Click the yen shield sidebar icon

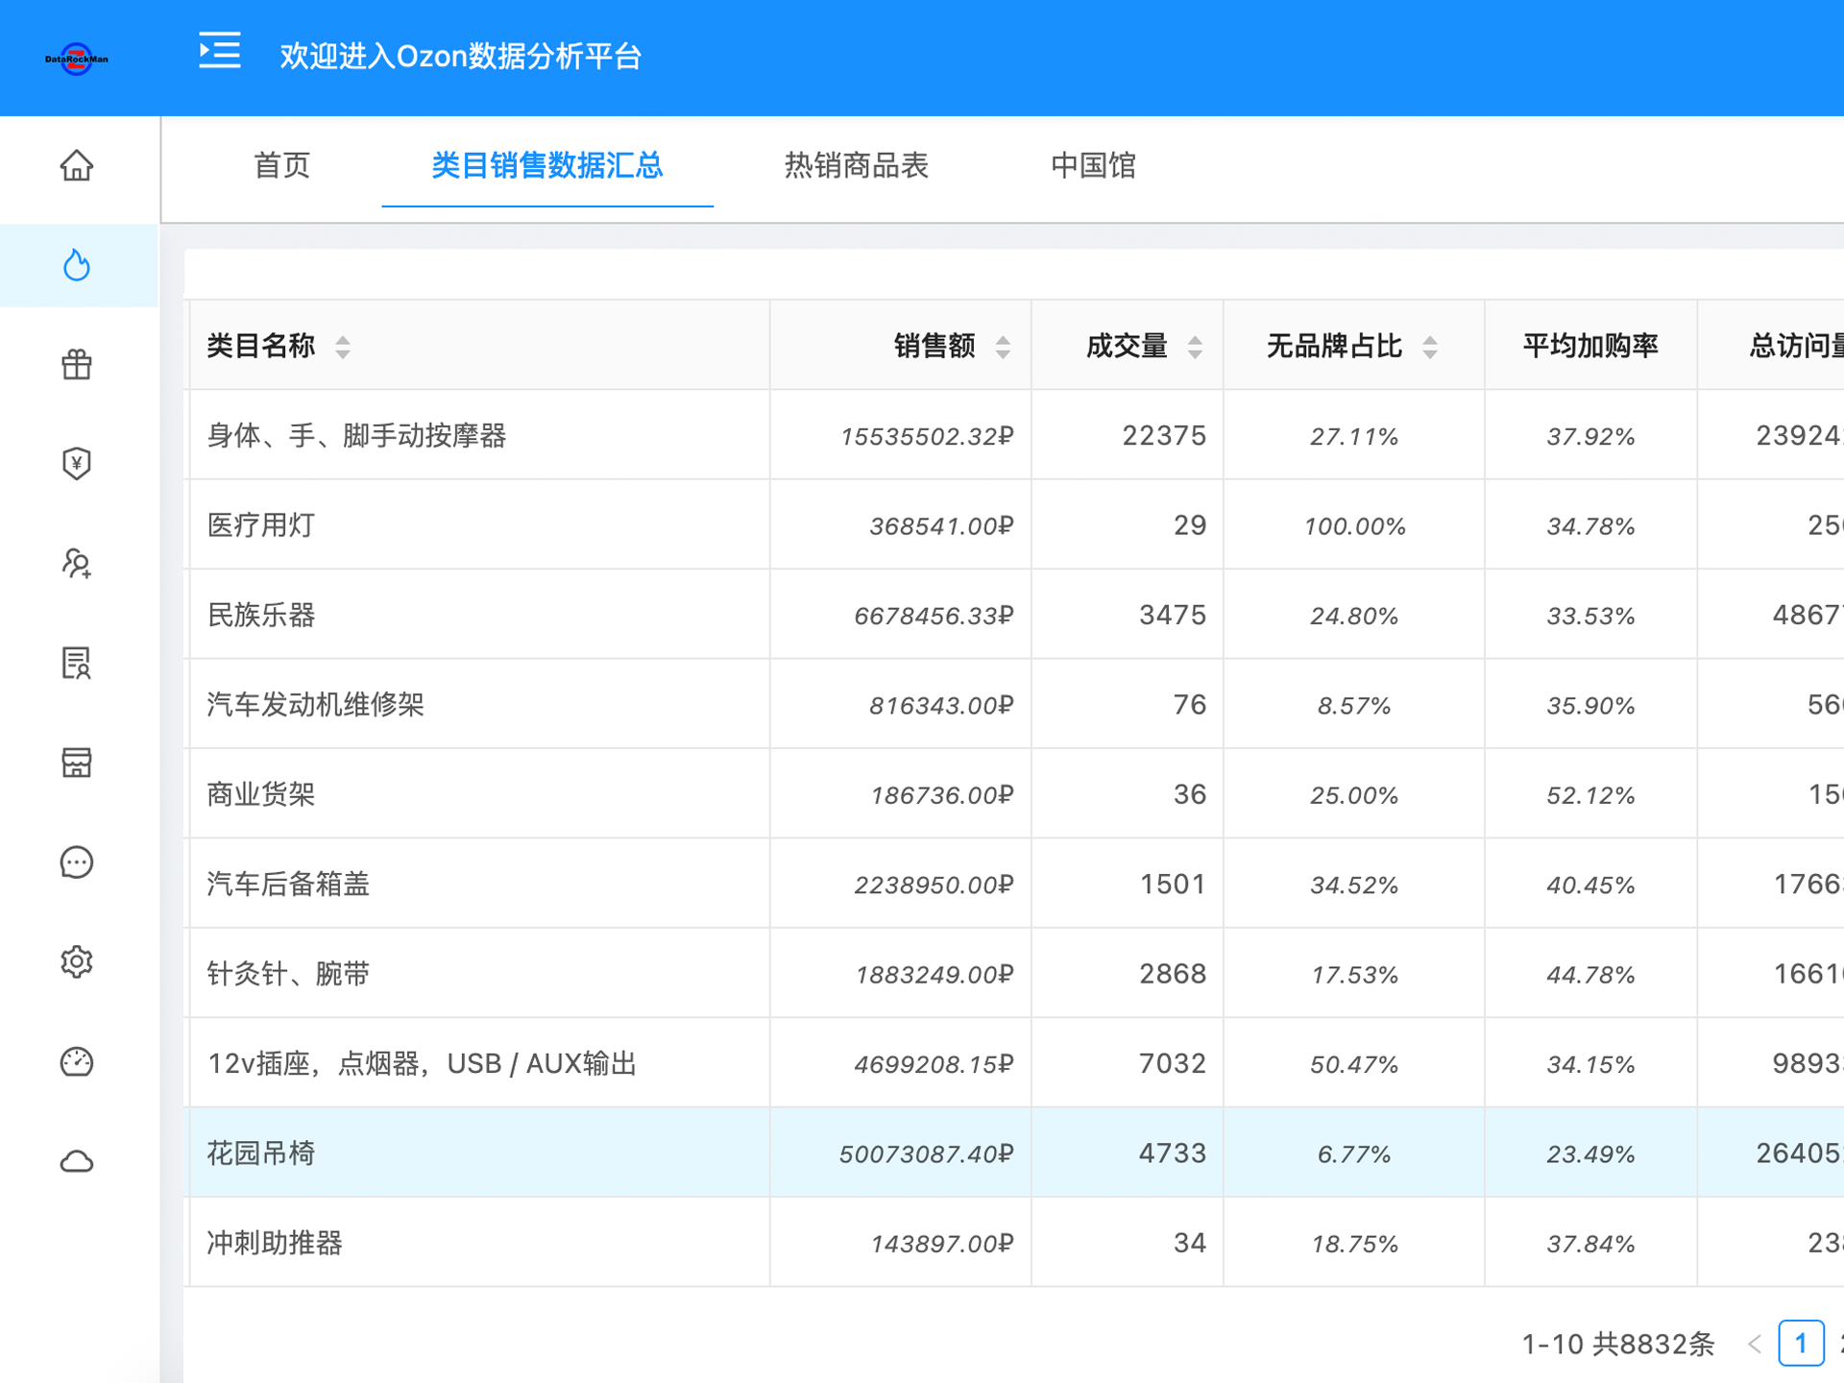pos(77,464)
